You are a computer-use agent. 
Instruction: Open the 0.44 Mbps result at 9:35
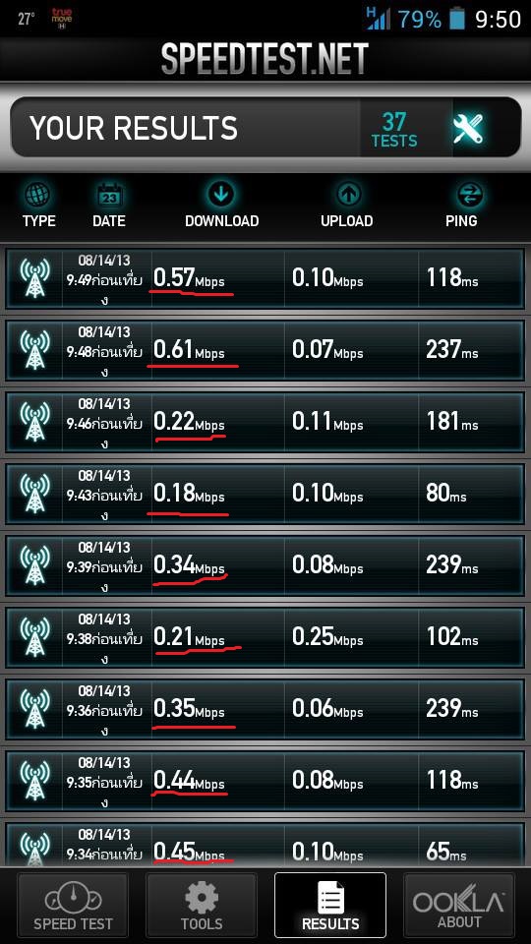point(265,781)
